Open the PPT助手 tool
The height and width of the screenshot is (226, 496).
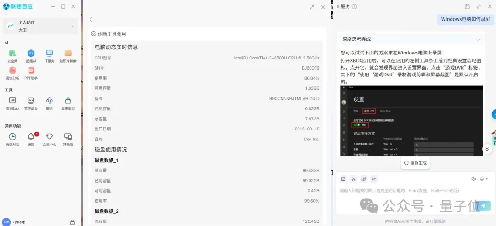(x=31, y=70)
